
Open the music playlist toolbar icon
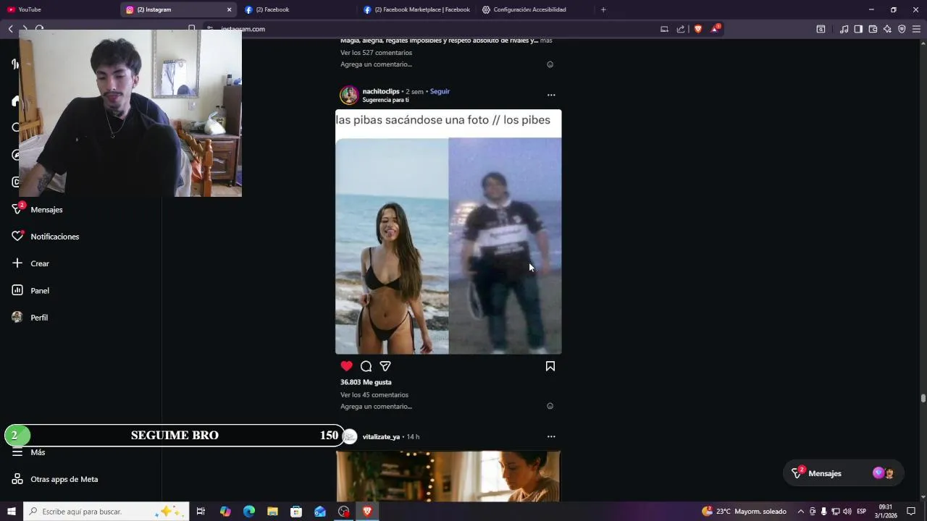point(844,29)
